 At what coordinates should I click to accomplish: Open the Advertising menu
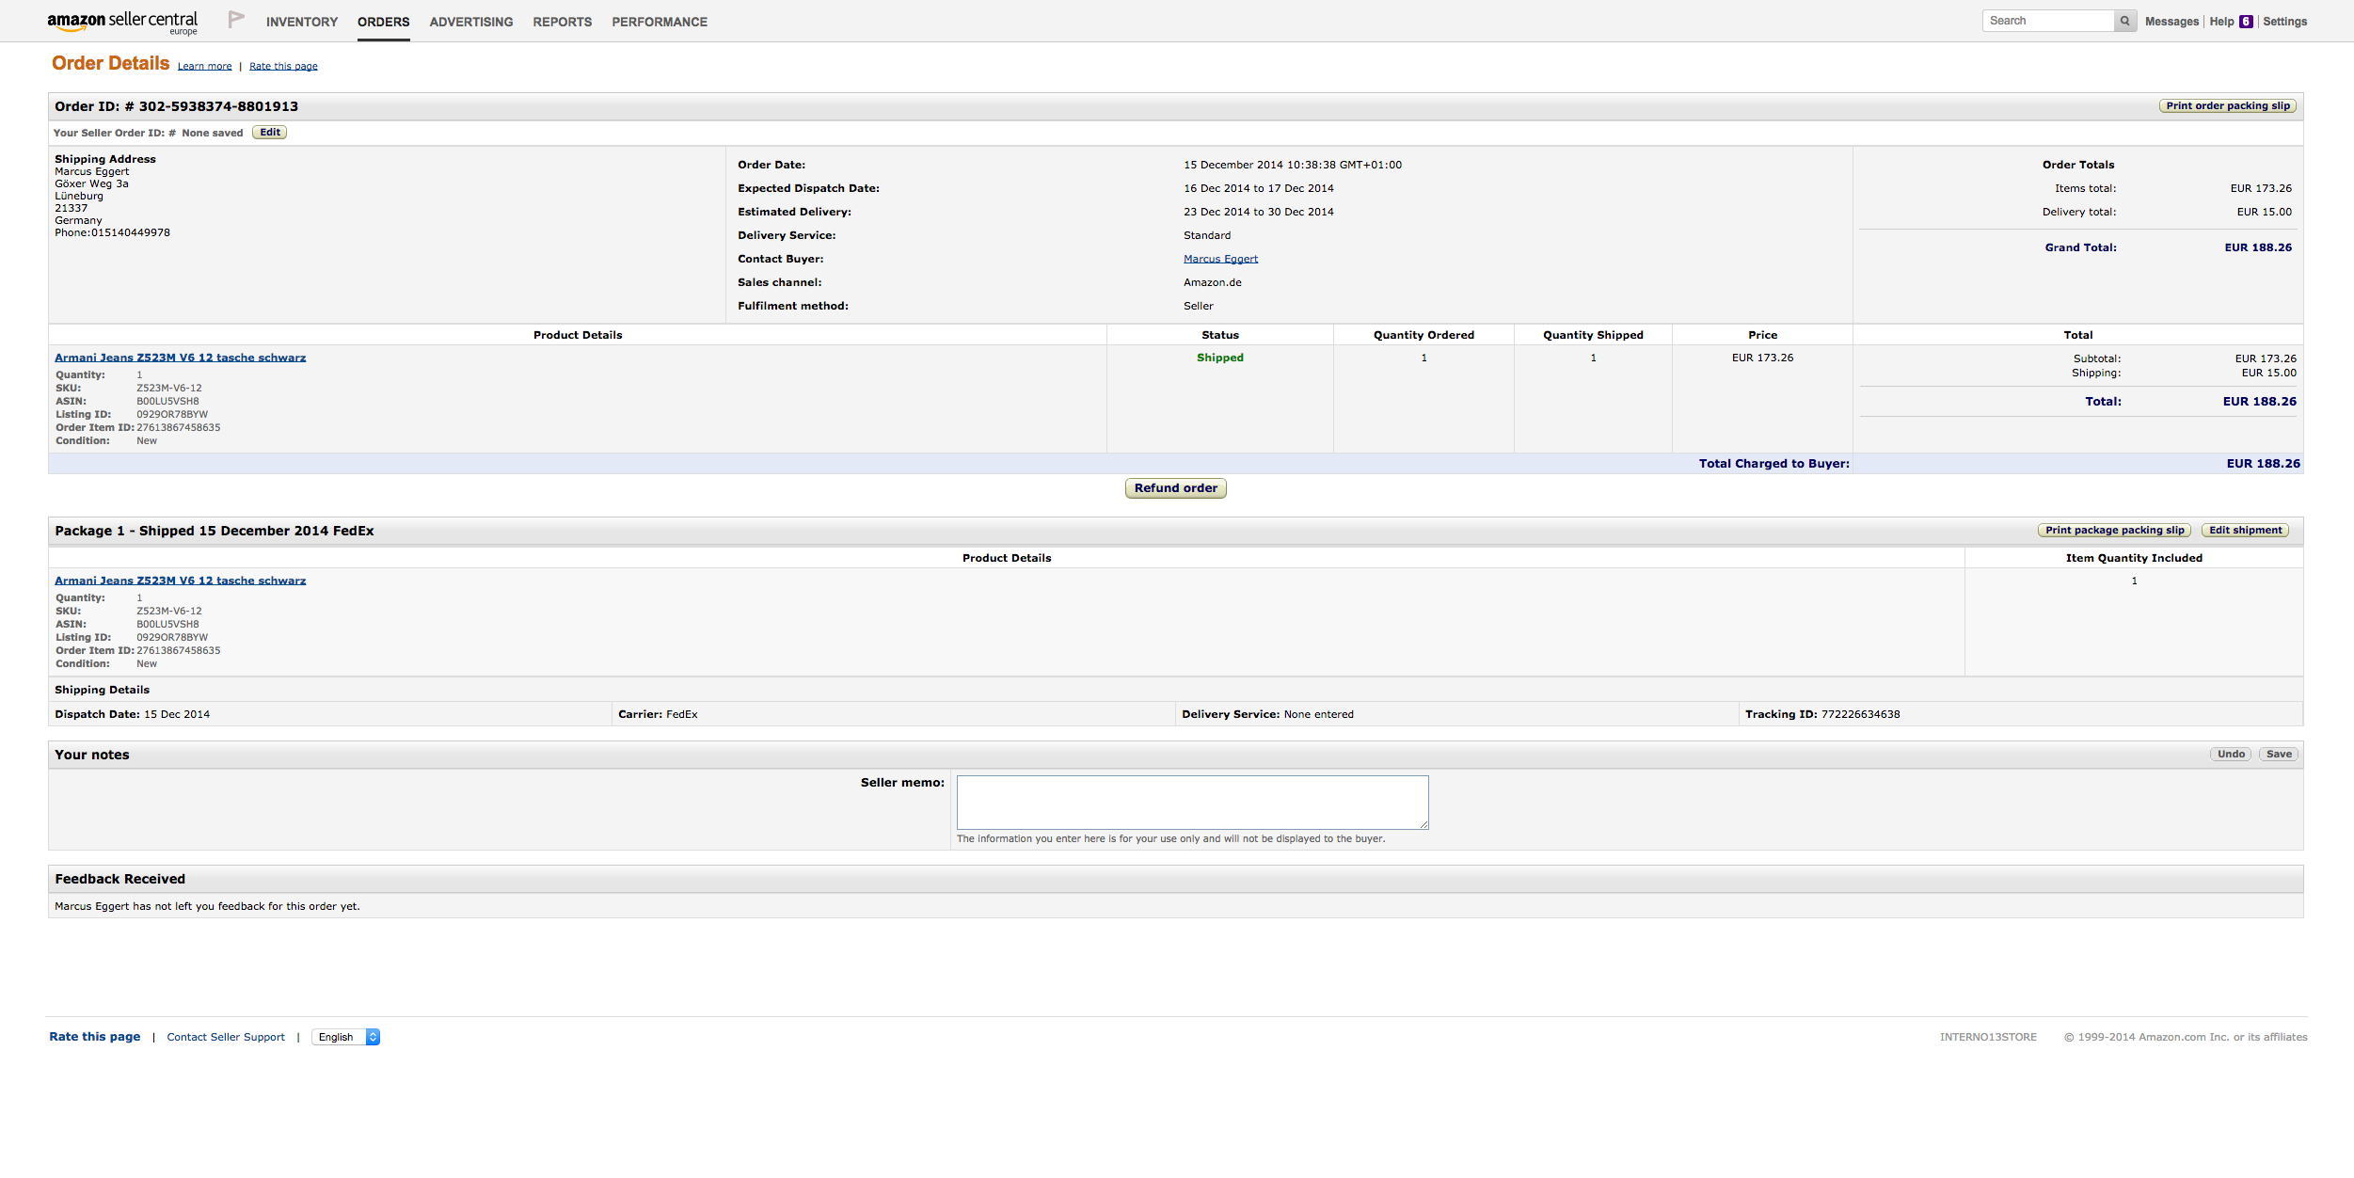tap(470, 22)
